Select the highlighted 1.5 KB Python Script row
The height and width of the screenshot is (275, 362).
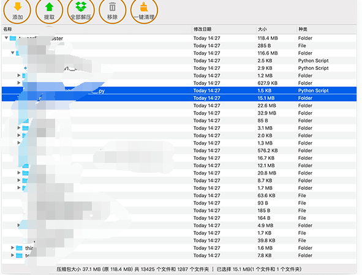(179, 91)
